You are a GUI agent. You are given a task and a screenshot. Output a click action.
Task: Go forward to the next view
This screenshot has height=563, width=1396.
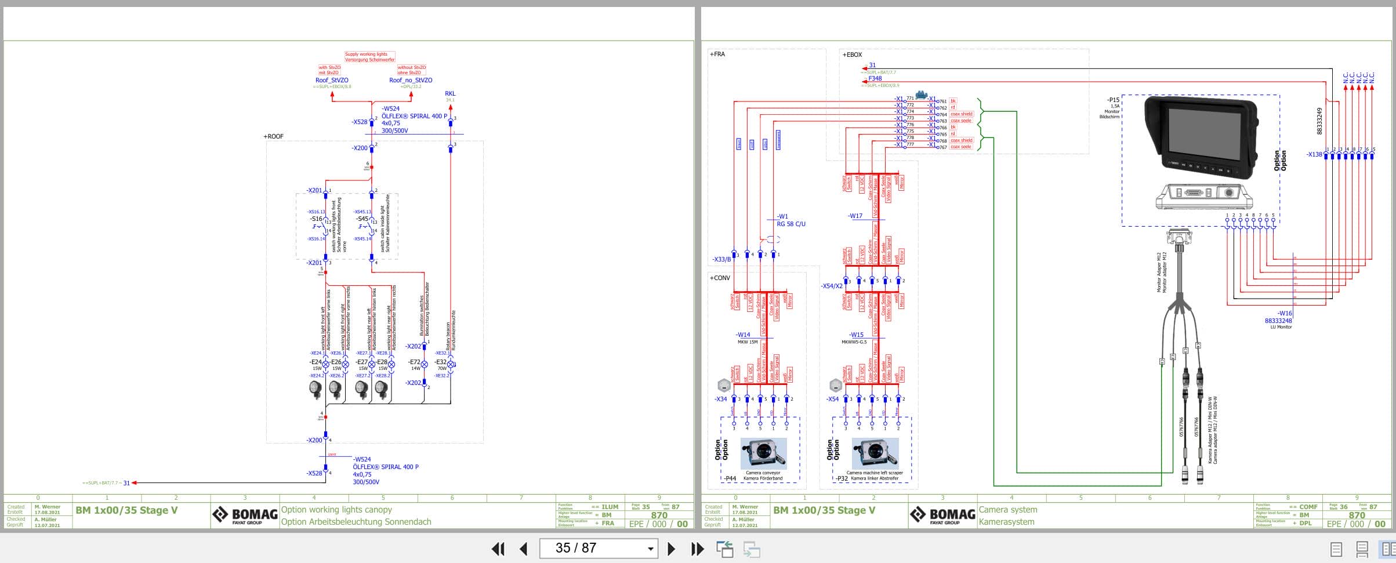tap(752, 549)
